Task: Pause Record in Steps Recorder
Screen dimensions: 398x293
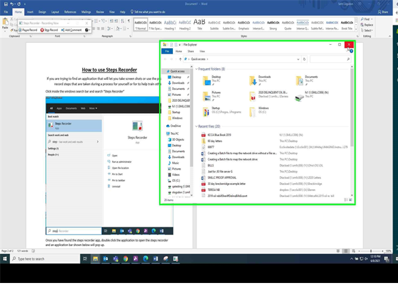Action: pyautogui.click(x=28, y=30)
